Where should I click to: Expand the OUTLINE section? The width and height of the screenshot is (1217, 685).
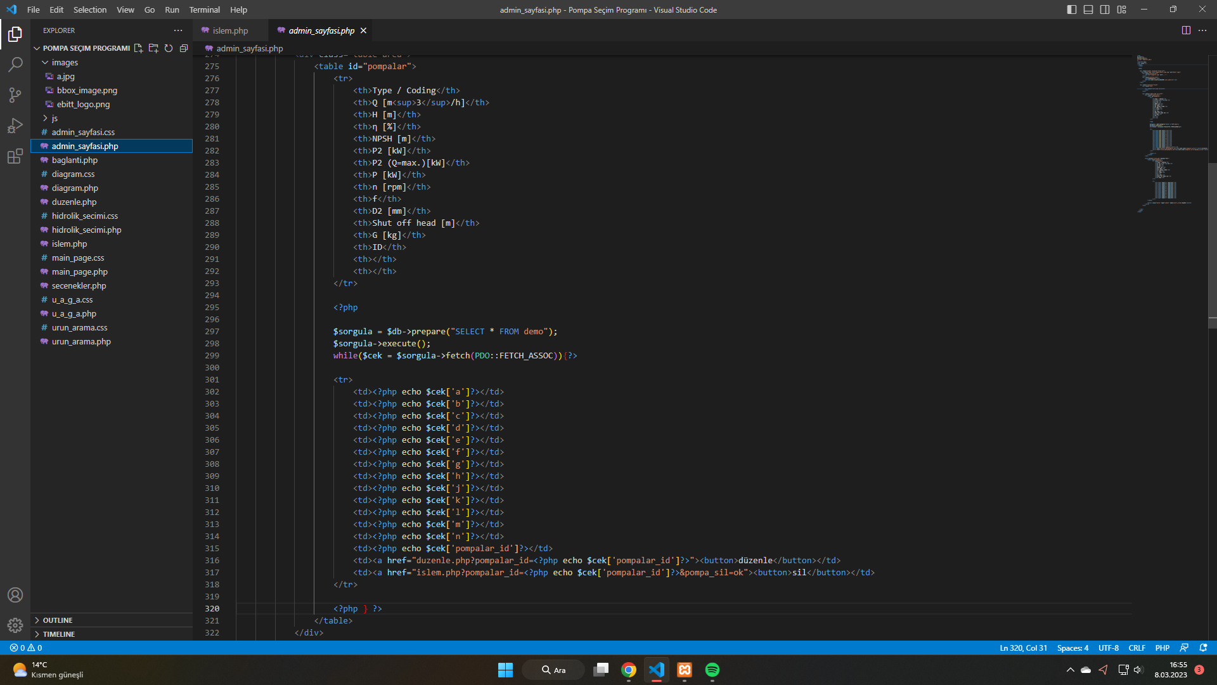[x=58, y=620]
